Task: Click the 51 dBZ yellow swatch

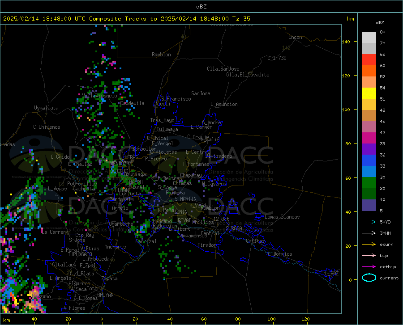Action: click(x=369, y=93)
